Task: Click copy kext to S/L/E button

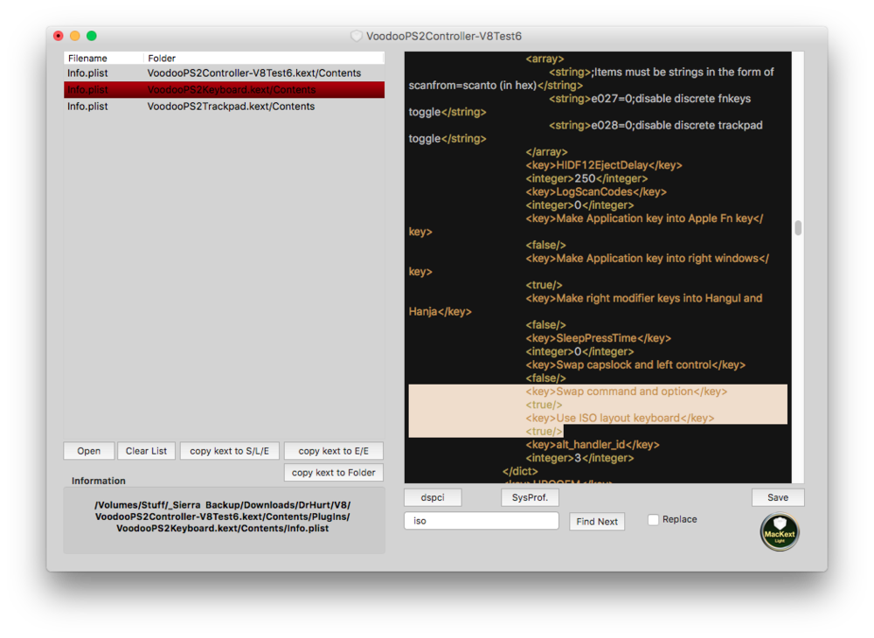Action: tap(230, 451)
